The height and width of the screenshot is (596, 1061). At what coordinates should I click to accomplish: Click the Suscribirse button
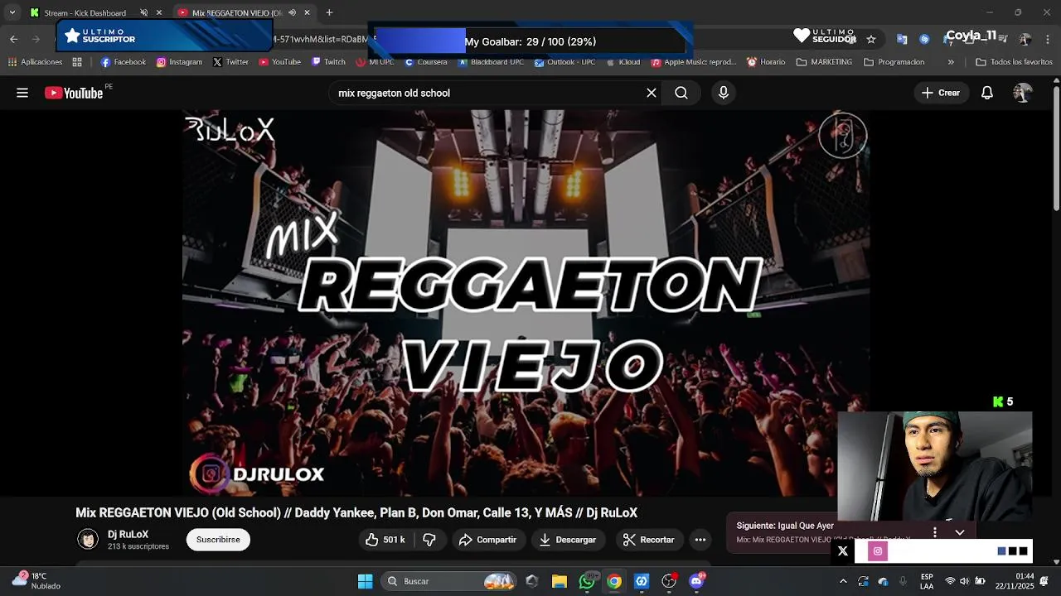(x=218, y=540)
